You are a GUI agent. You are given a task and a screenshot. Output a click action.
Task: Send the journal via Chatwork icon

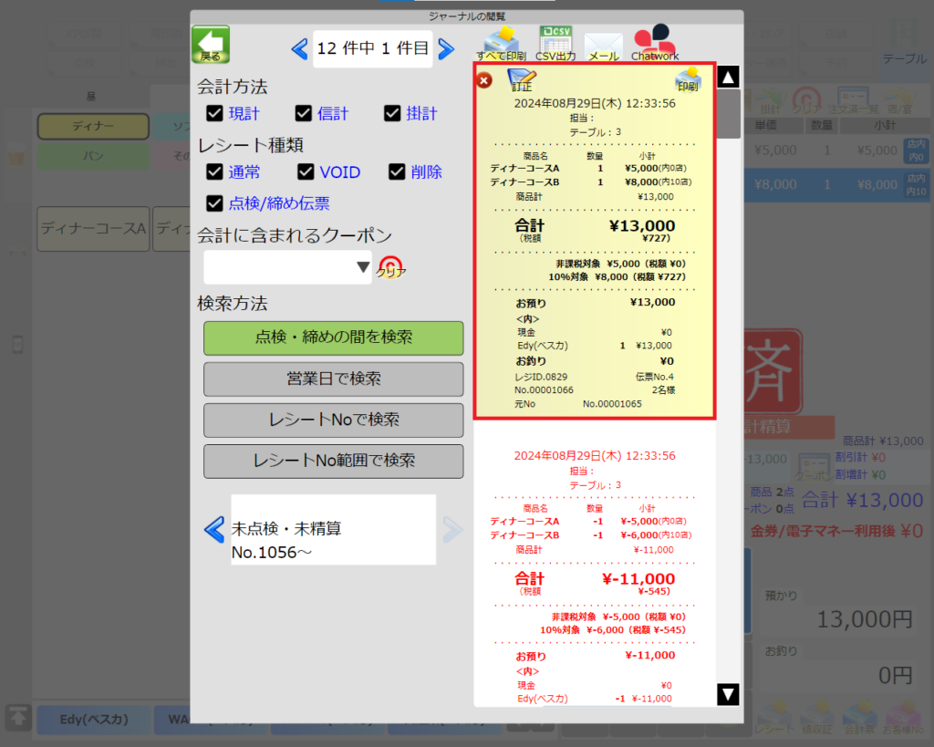click(655, 42)
